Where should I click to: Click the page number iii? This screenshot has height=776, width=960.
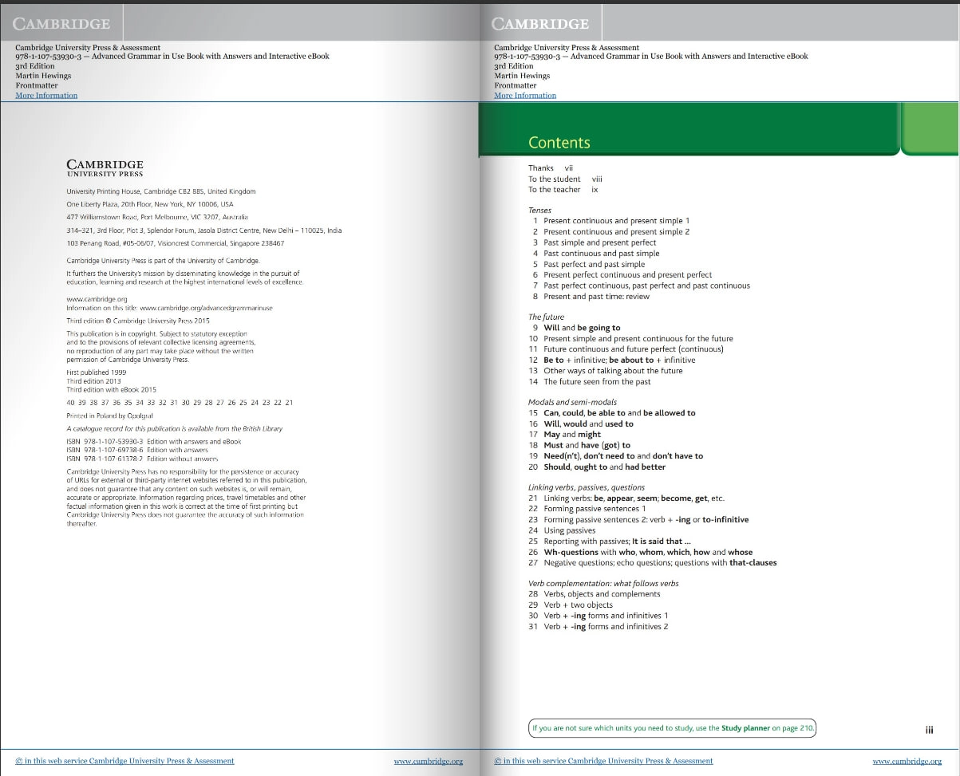pos(929,730)
